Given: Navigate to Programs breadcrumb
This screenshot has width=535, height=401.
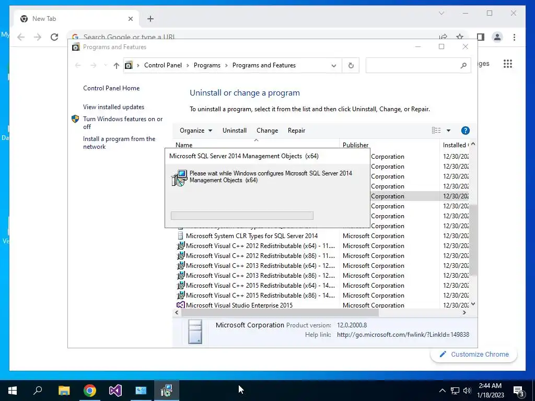Looking at the screenshot, I should [207, 65].
